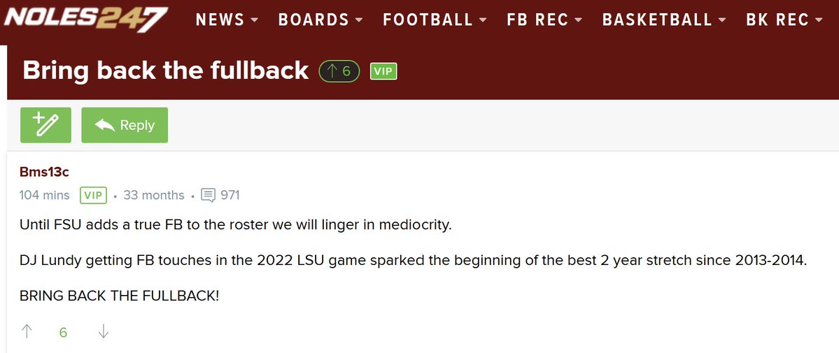The height and width of the screenshot is (353, 839).
Task: Click the 104 mins post timestamp
Action: pos(44,195)
